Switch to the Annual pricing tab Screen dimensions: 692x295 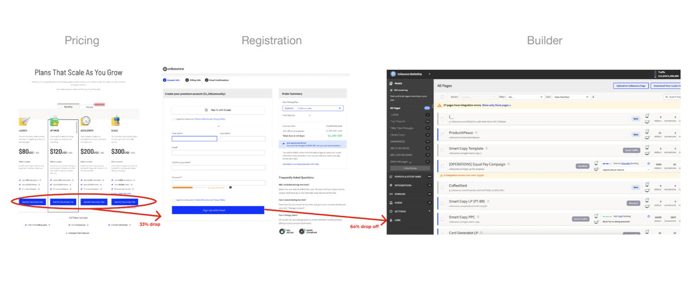[x=90, y=107]
